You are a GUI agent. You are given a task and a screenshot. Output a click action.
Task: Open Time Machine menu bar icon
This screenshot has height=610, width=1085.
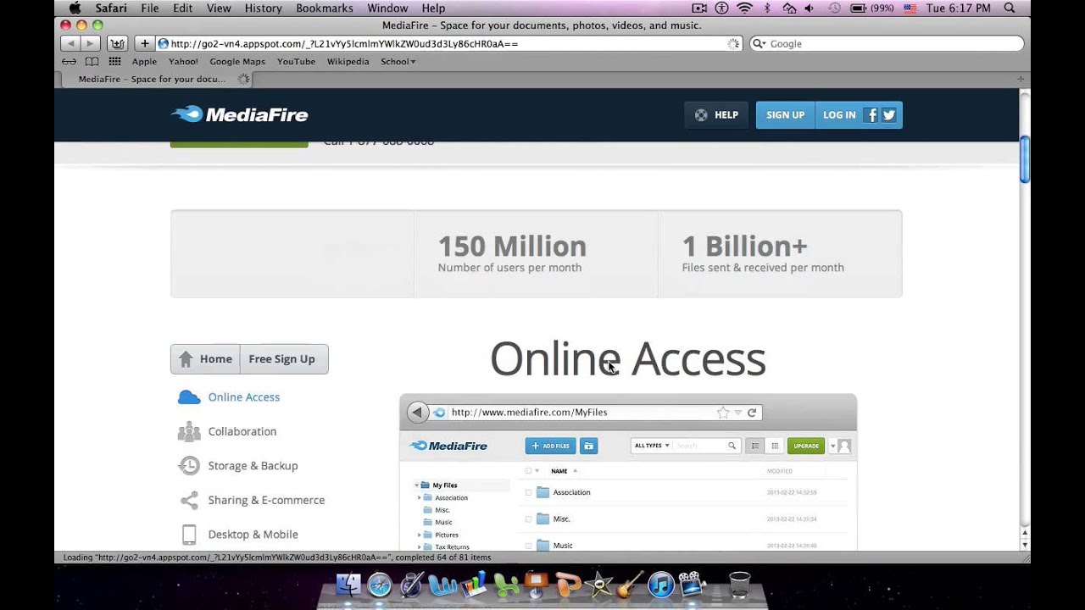pyautogui.click(x=832, y=8)
